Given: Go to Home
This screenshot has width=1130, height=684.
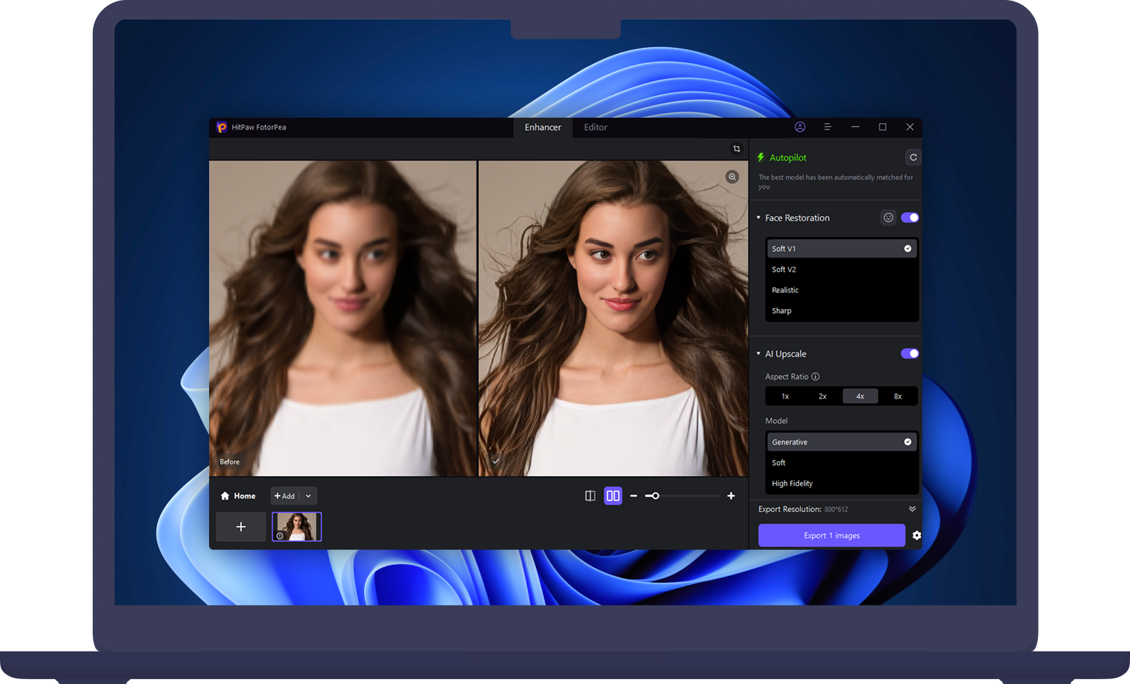Looking at the screenshot, I should tap(238, 496).
